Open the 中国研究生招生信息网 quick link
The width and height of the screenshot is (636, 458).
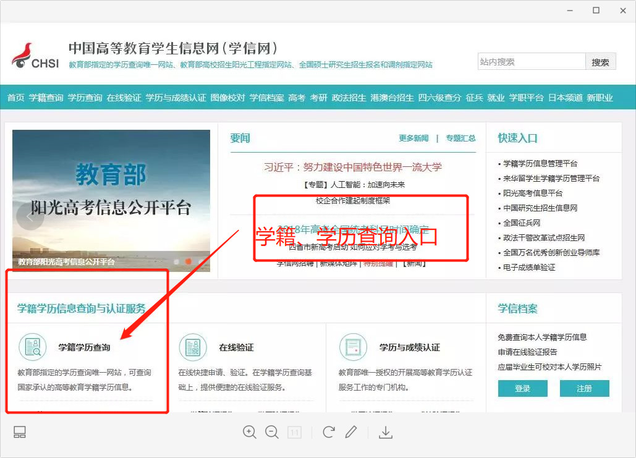pos(540,208)
